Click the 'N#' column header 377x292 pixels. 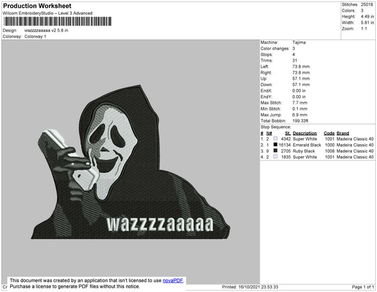(x=269, y=133)
